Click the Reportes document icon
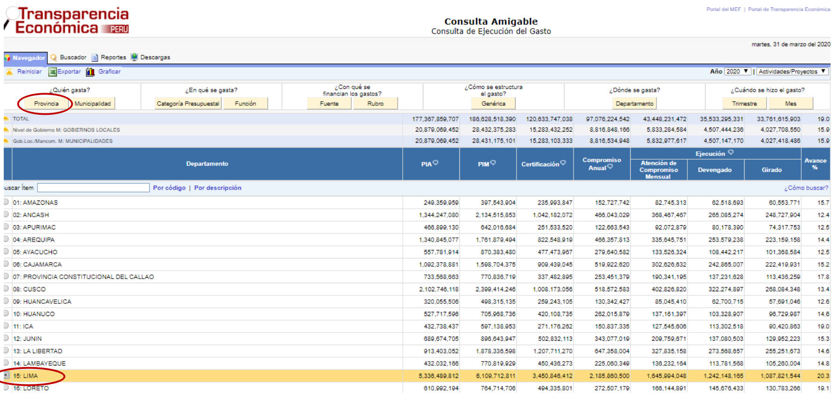 (x=95, y=58)
